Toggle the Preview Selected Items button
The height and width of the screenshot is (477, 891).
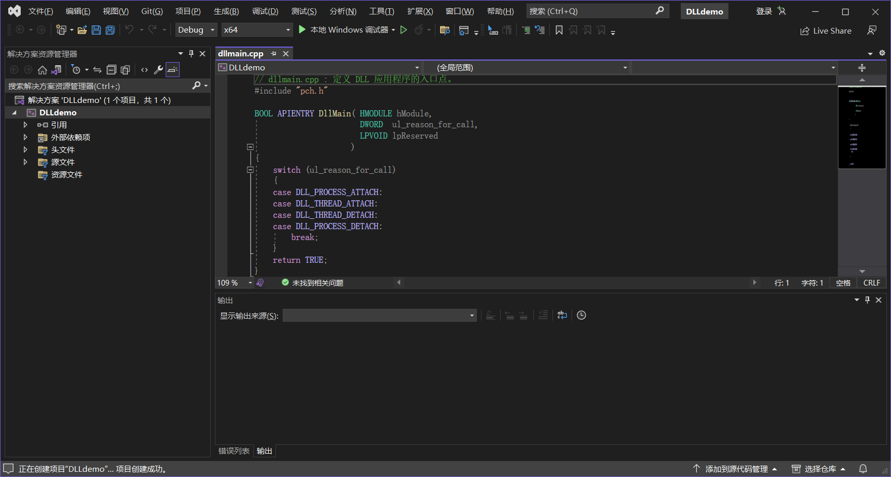click(x=172, y=70)
